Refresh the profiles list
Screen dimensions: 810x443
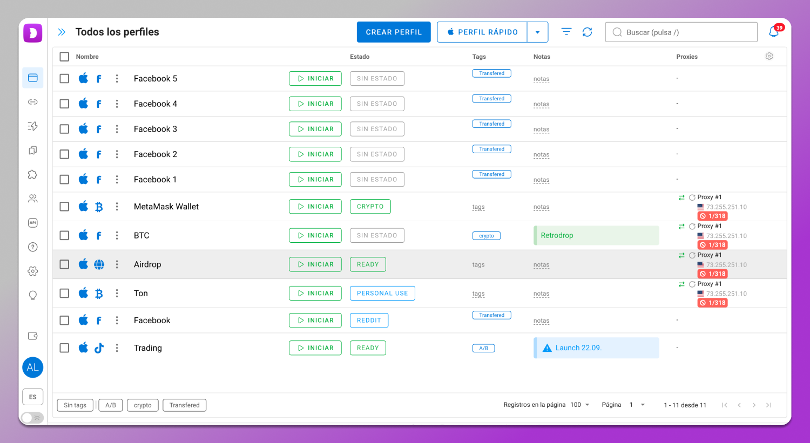(x=587, y=32)
